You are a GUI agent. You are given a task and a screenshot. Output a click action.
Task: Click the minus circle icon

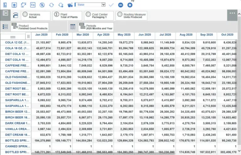pyautogui.click(x=120, y=5)
